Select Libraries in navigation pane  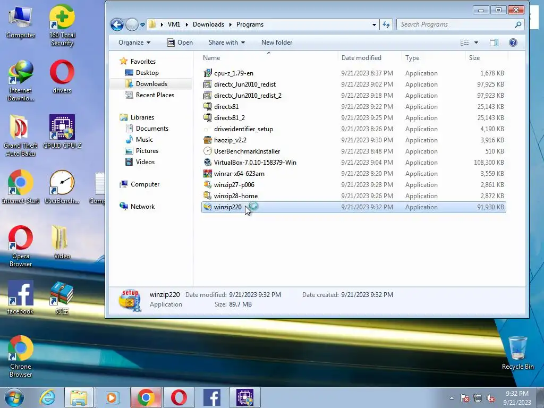(x=137, y=117)
